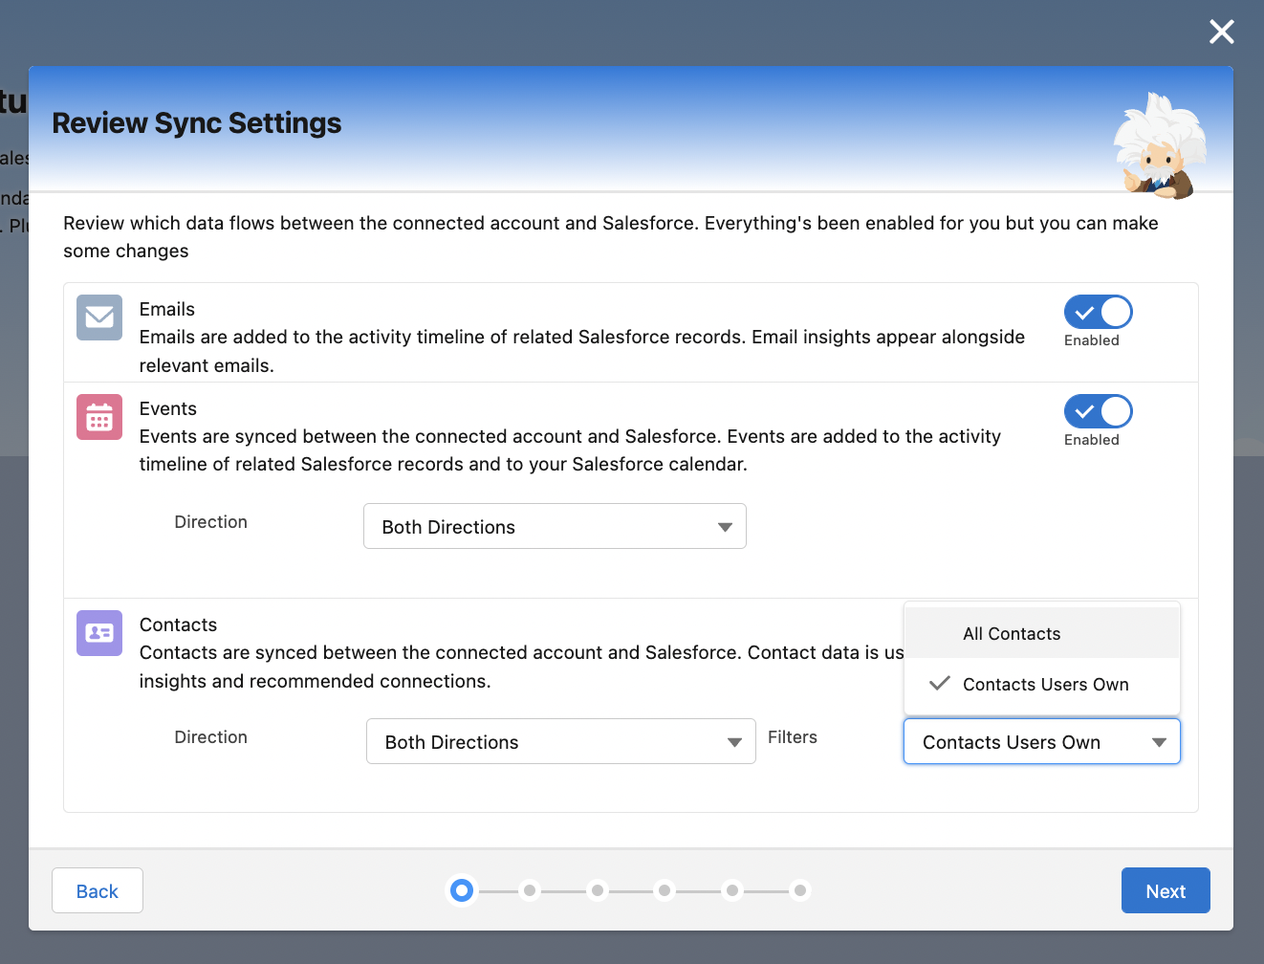This screenshot has width=1264, height=964.
Task: Turn off the Events sync toggle
Action: coord(1099,411)
